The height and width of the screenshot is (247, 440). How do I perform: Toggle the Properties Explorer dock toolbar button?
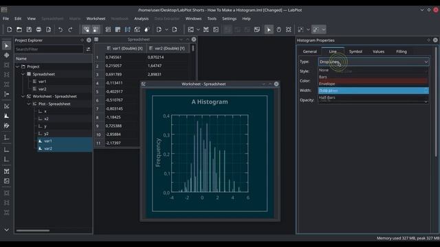click(x=96, y=30)
